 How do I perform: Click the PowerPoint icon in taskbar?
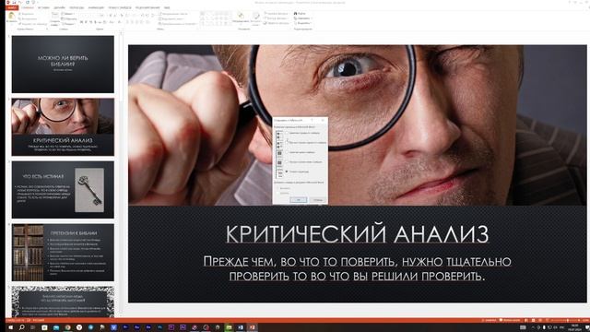tap(252, 327)
